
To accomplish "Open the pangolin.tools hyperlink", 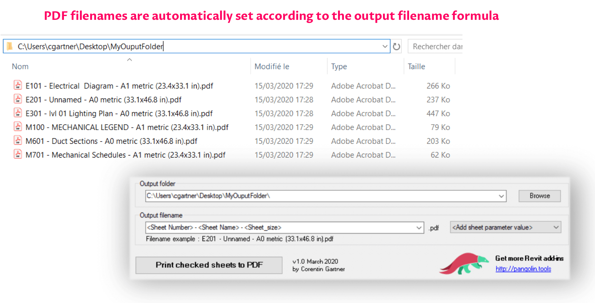I will point(523,269).
